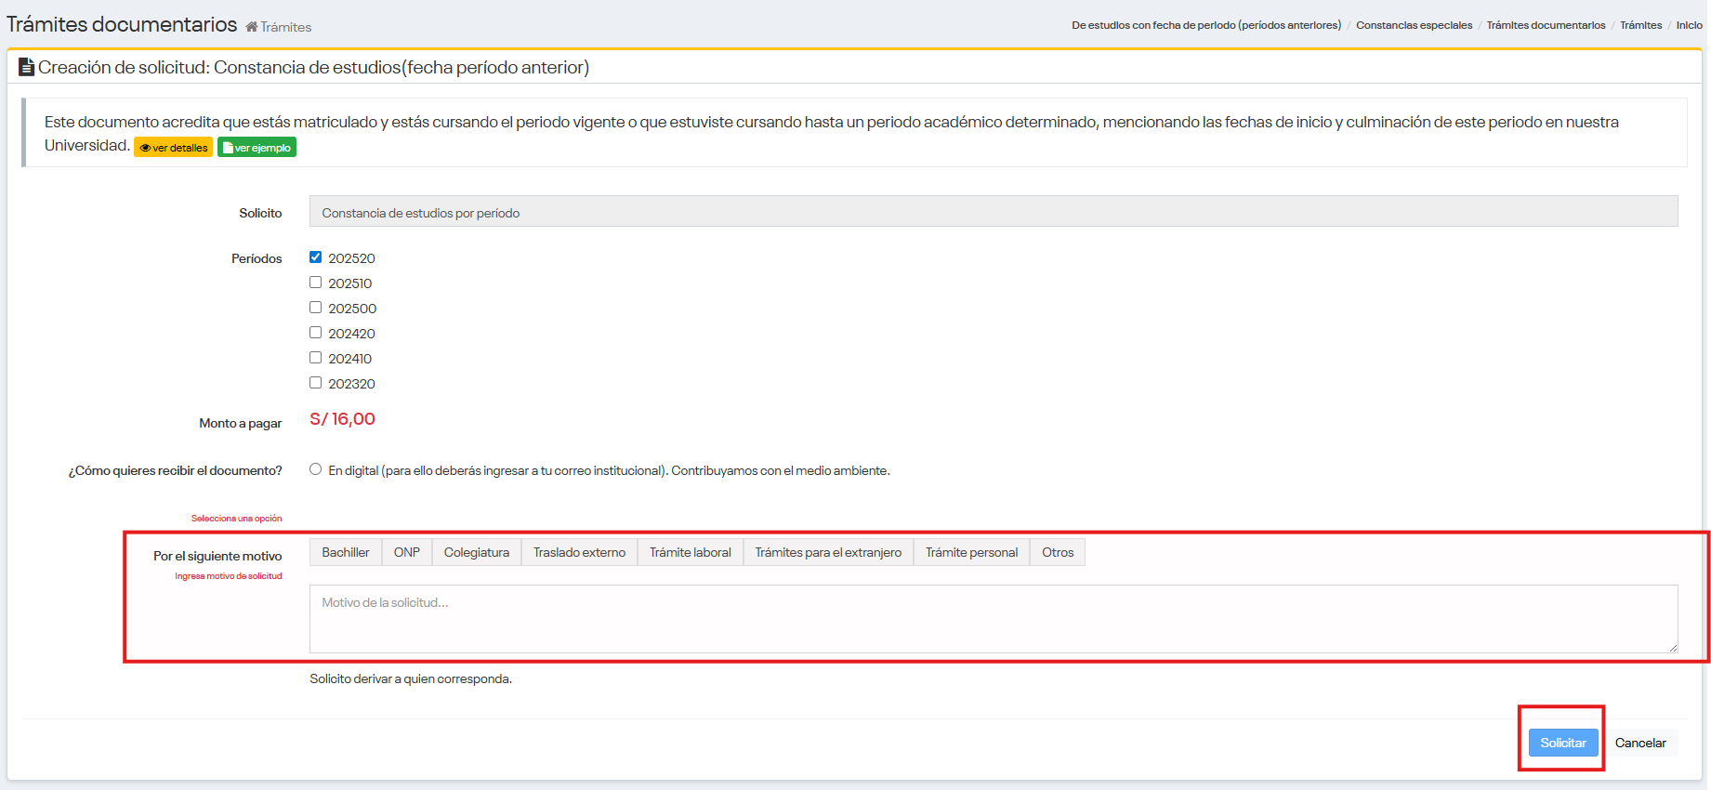
Task: Uncheck the 202520 period checkbox
Action: [x=316, y=257]
